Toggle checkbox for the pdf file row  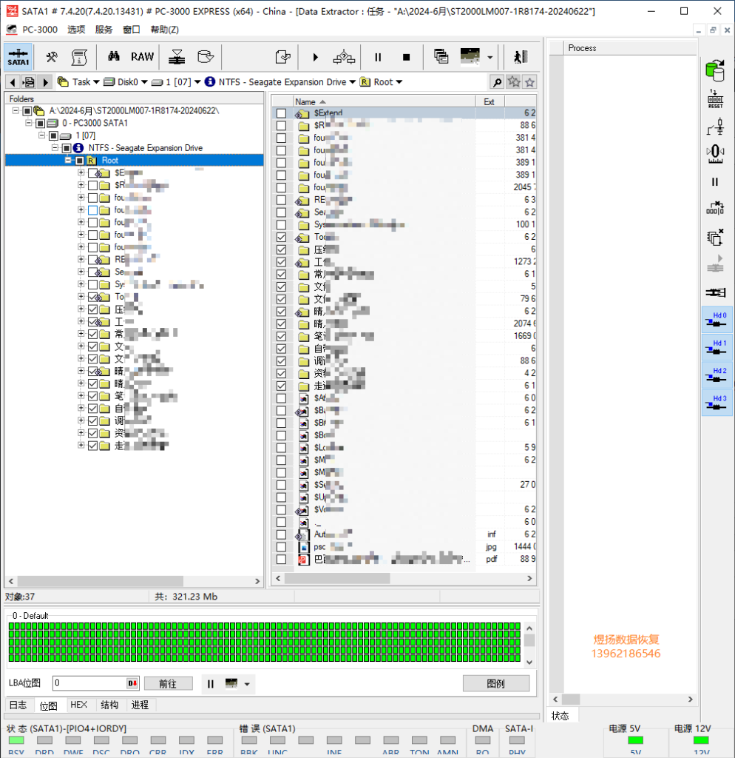coord(281,560)
